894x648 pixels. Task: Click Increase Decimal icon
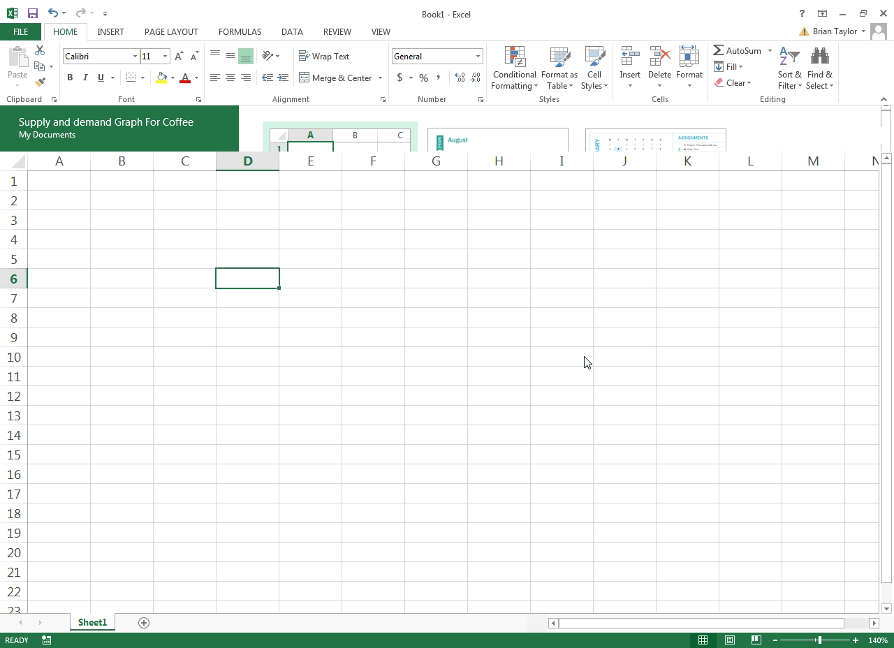point(460,78)
